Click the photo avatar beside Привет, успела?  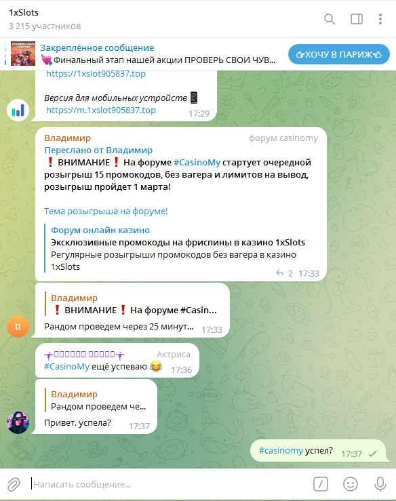18,423
